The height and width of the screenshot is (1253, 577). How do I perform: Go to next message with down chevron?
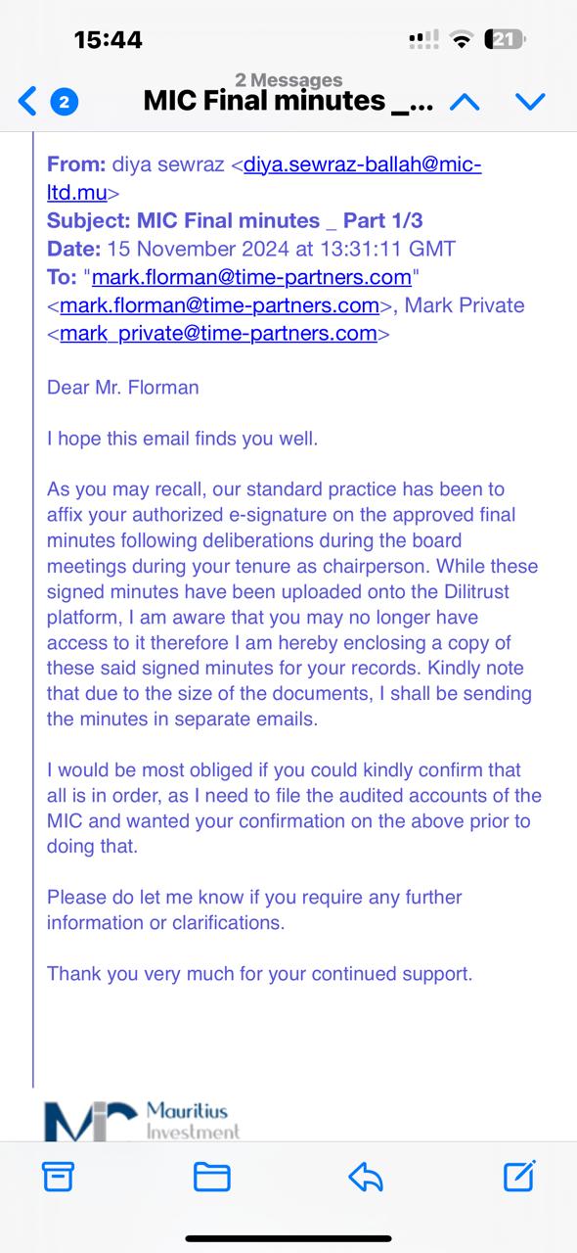point(530,101)
